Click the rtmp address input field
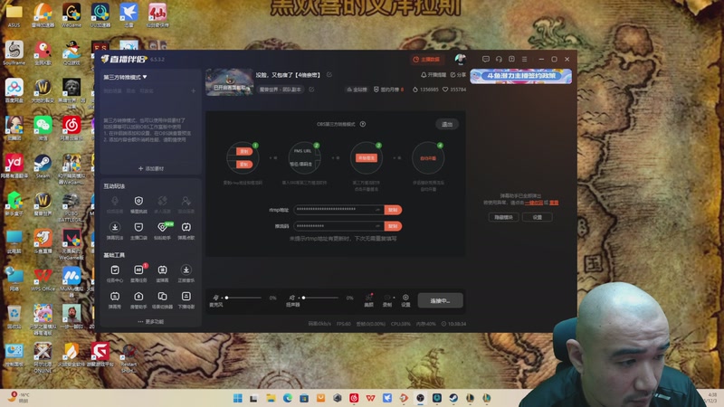Screen dimensions: 724x407 click(338, 210)
